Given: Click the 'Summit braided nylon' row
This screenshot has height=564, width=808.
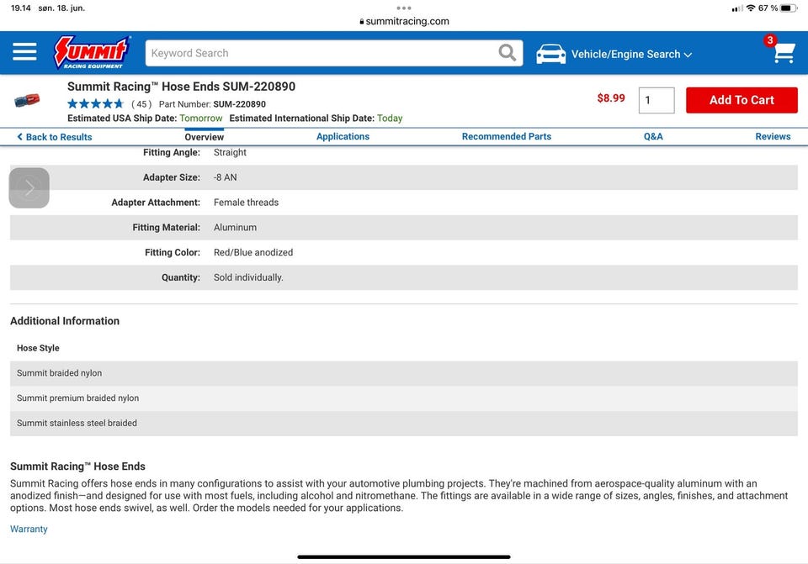Looking at the screenshot, I should point(404,373).
